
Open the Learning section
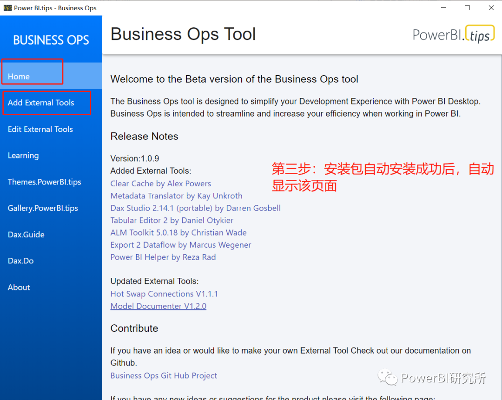point(51,156)
